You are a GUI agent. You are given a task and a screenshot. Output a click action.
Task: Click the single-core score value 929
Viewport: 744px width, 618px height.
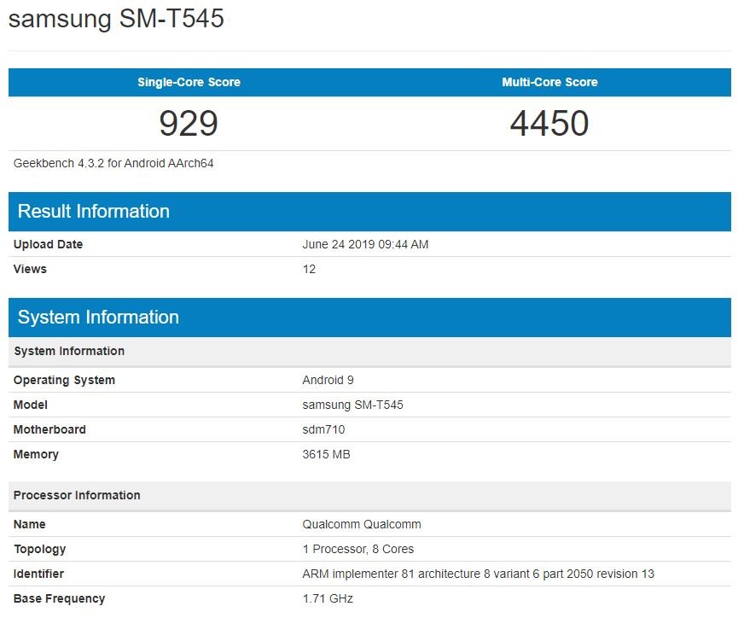click(x=189, y=124)
